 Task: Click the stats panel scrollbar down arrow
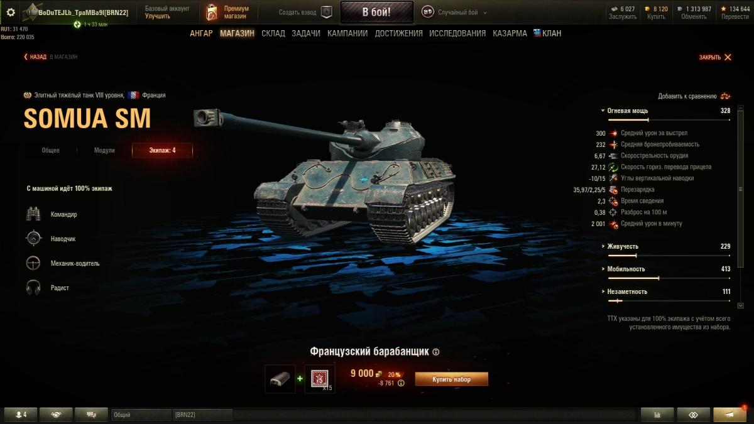point(741,305)
